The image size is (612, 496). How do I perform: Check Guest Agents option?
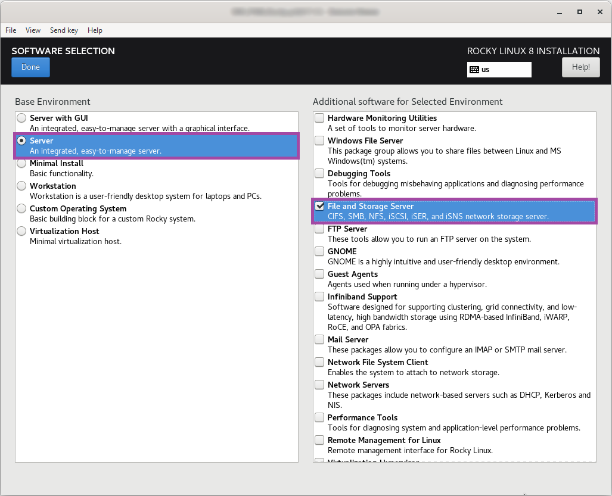pos(319,274)
